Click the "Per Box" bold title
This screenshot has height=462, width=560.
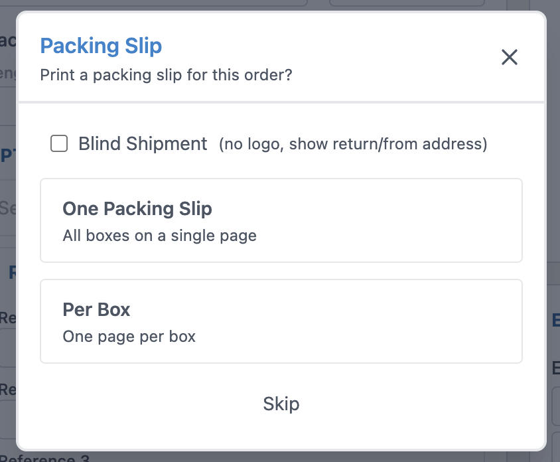pyautogui.click(x=96, y=310)
